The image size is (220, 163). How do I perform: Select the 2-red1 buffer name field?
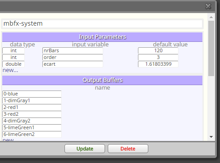pos(32,107)
